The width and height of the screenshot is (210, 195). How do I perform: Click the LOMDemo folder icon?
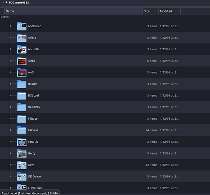click(22, 187)
